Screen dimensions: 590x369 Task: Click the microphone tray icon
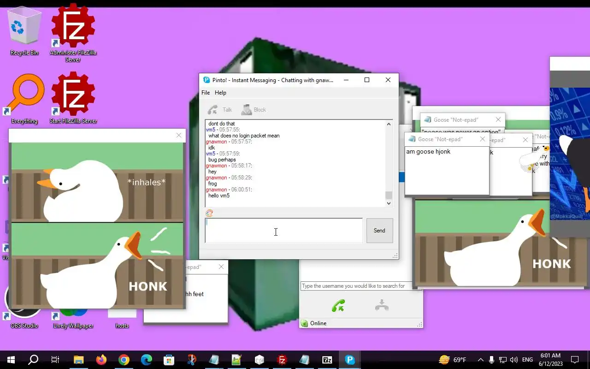(492, 360)
